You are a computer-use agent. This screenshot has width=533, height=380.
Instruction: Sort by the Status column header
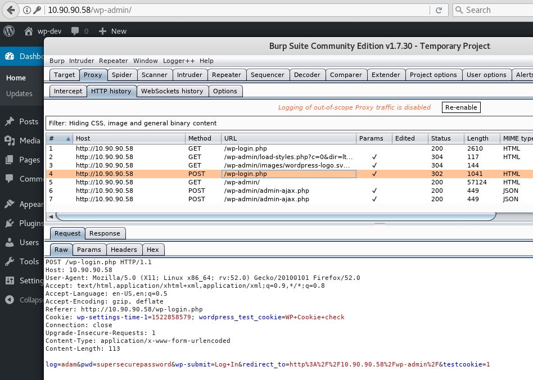click(x=446, y=138)
